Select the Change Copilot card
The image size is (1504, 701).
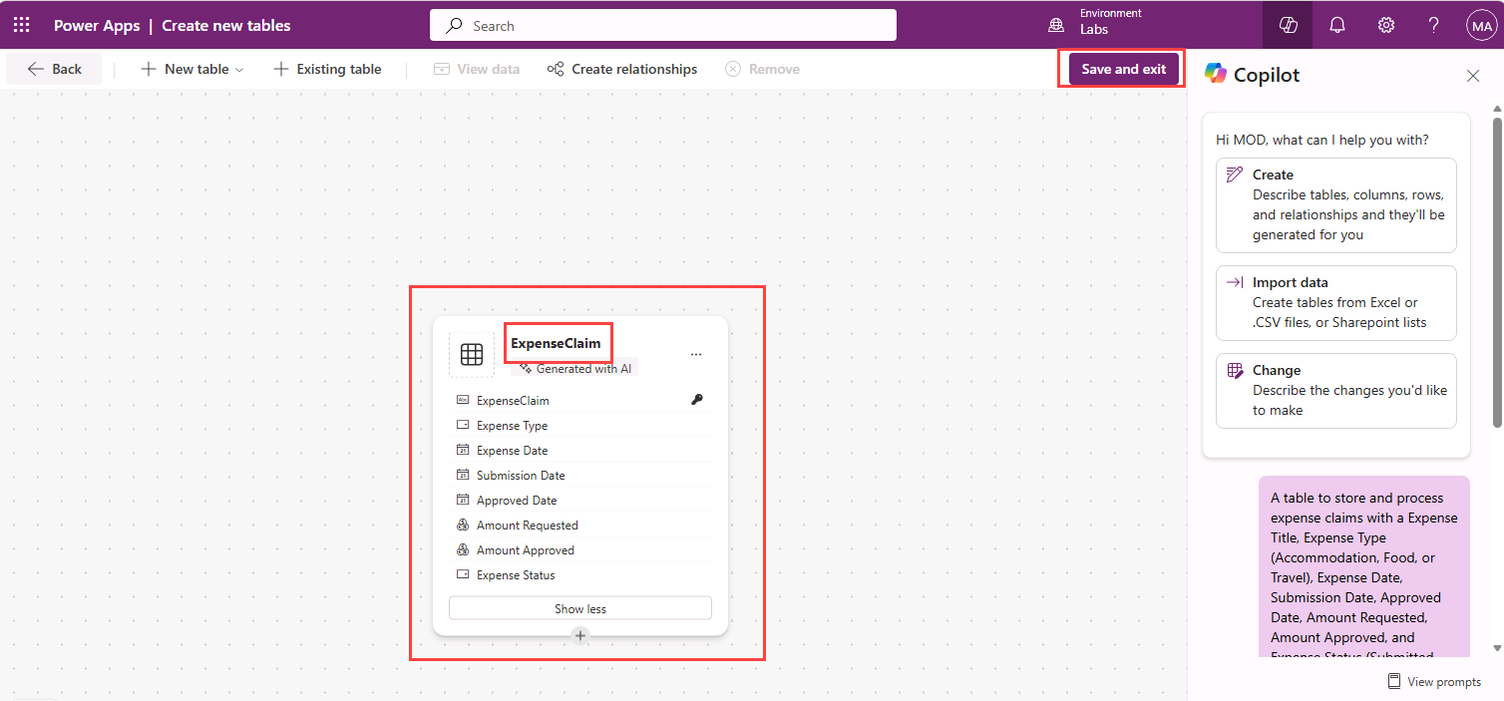tap(1335, 390)
